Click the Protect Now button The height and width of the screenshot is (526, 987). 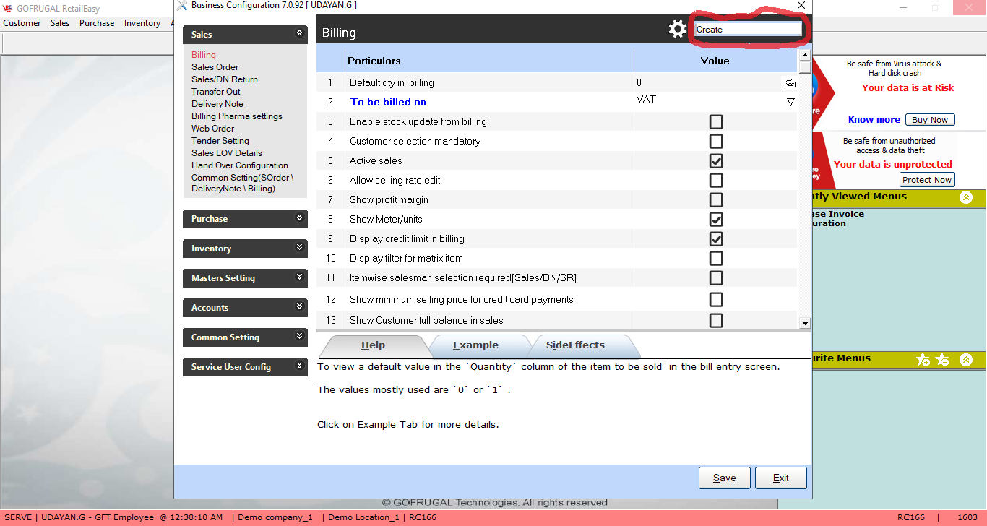coord(927,180)
